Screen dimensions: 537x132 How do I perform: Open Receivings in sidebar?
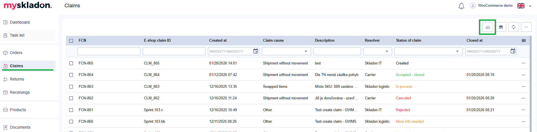(x=28, y=92)
